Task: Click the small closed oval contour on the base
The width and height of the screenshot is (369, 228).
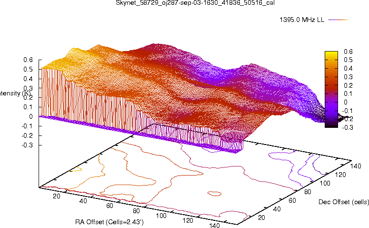Action: pyautogui.click(x=215, y=194)
